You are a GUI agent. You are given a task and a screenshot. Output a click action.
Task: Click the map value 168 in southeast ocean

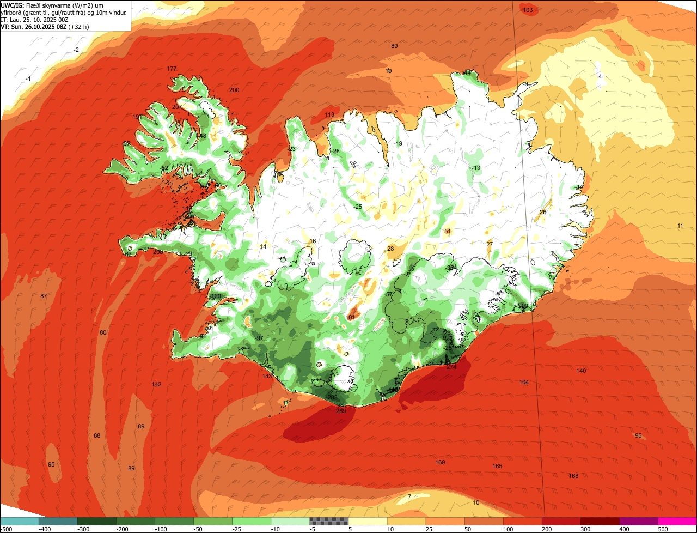click(573, 476)
